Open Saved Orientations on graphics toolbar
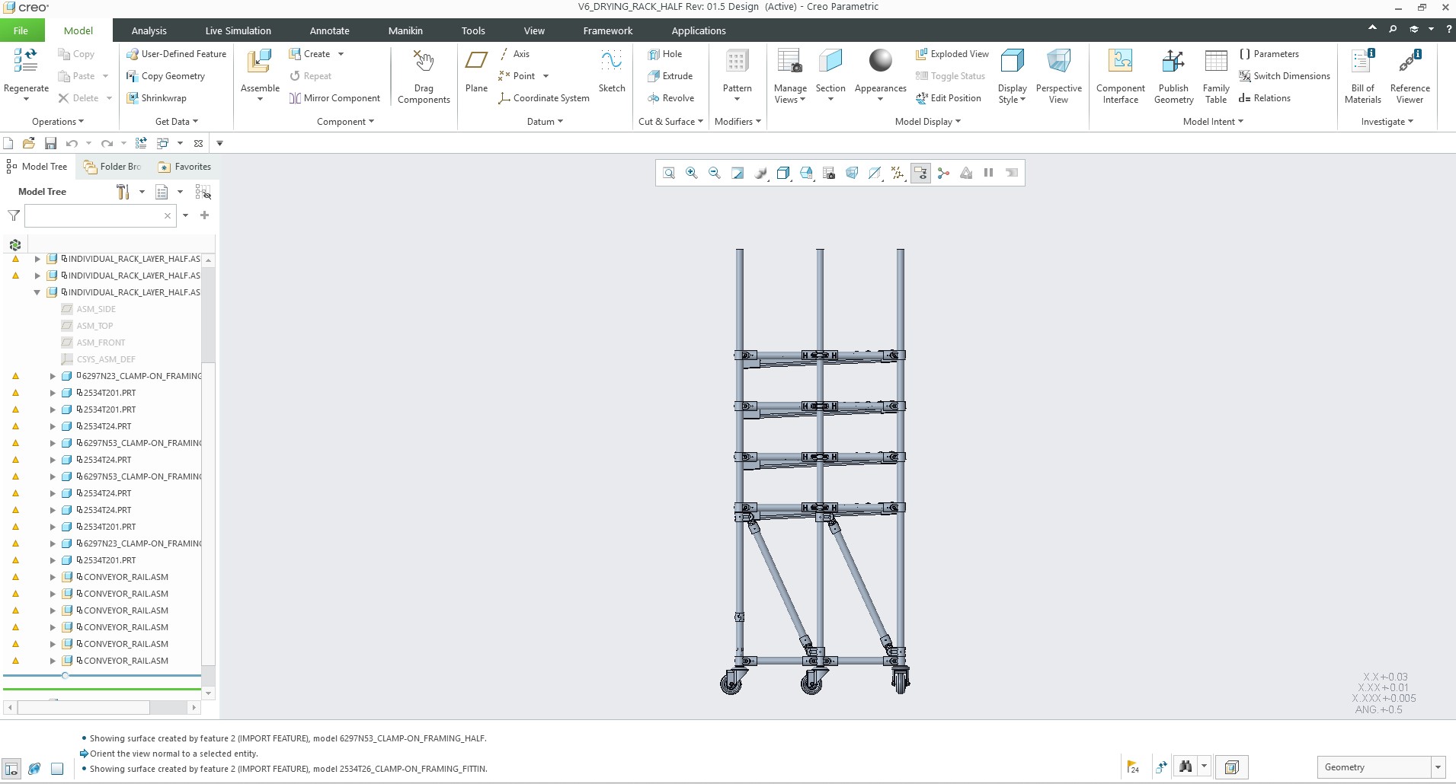The width and height of the screenshot is (1456, 784). pos(806,173)
